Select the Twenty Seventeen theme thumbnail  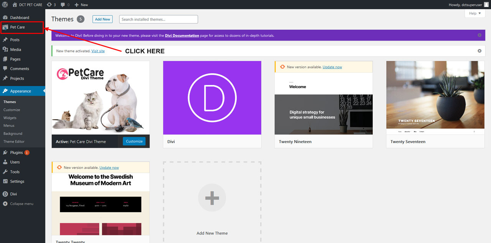[435, 98]
